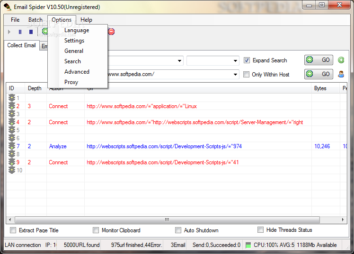Click the horizontal scrollbar thumb
This screenshot has width=354, height=254.
(167, 220)
